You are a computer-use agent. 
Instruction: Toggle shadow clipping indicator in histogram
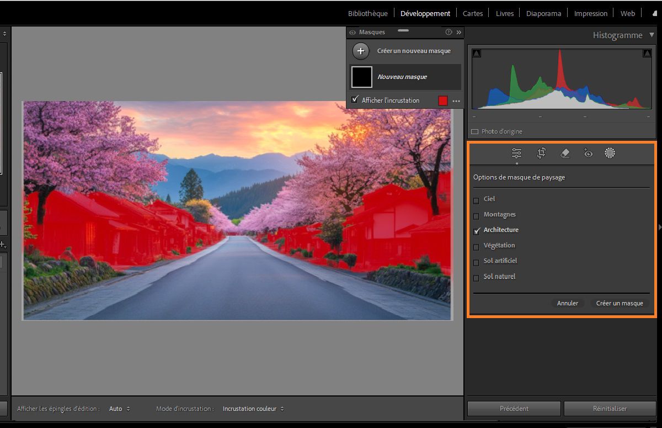pyautogui.click(x=477, y=53)
